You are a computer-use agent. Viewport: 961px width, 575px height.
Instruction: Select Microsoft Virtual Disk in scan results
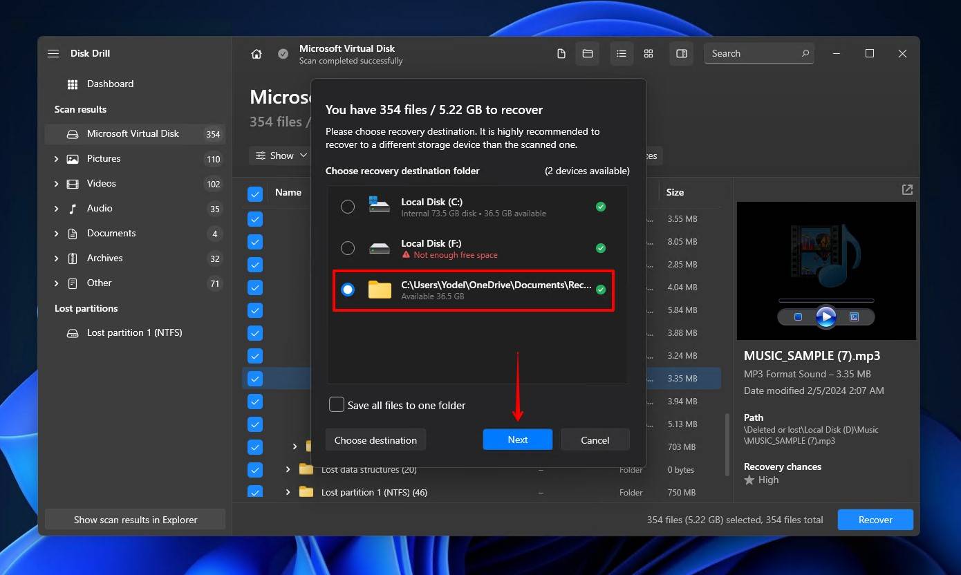135,134
